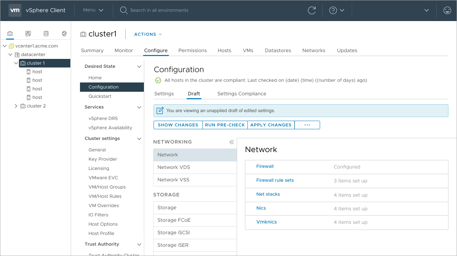Open Licensing cluster setting

[99, 169]
